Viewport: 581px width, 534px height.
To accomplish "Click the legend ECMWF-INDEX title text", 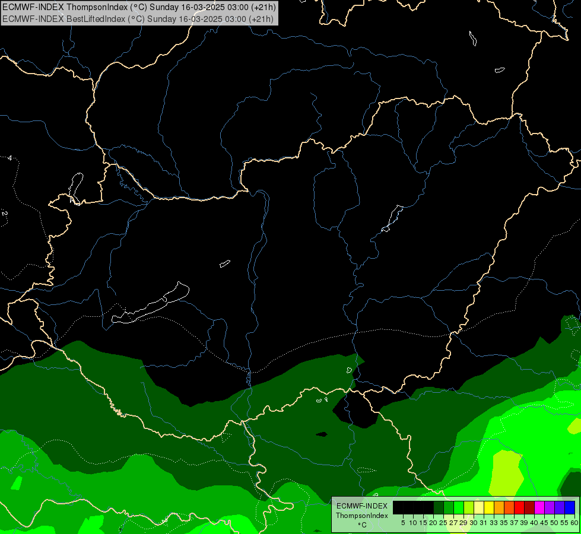I will click(x=362, y=506).
